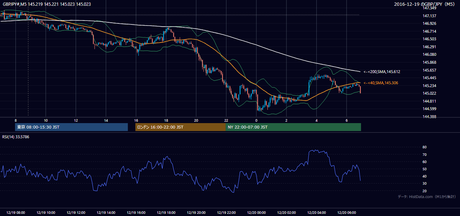Click price axis value 146.503
Screen dimensions: 460x216
[429, 39]
